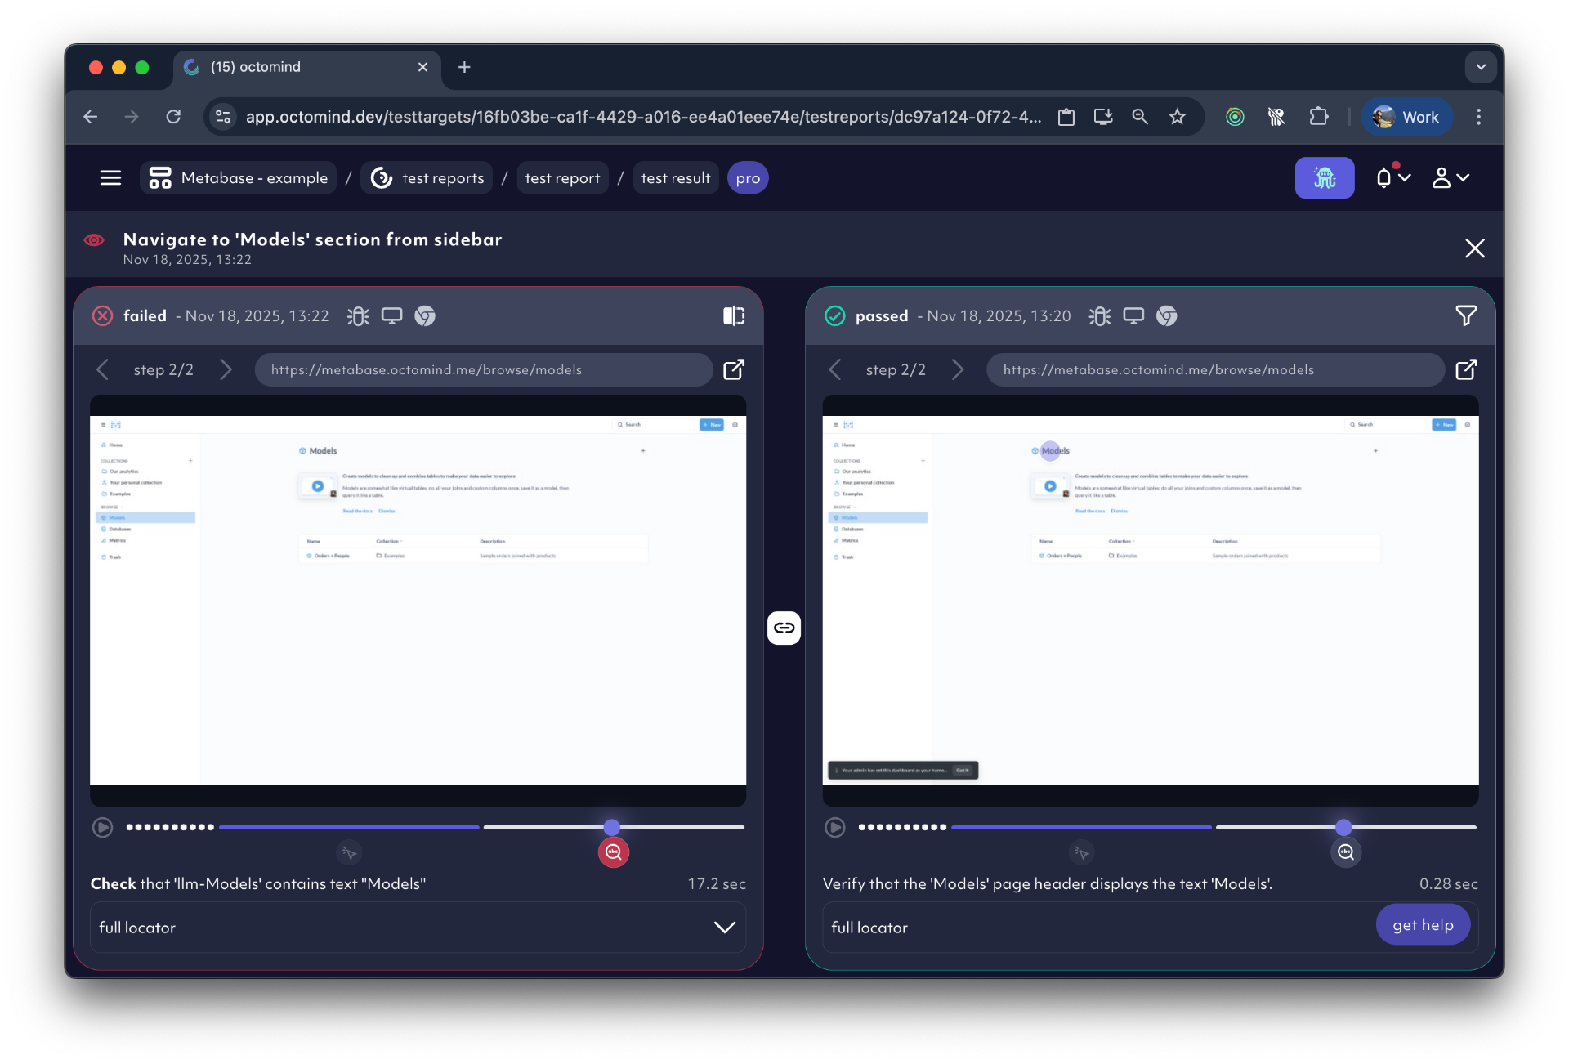Click the red failed assertion step marker
Screen dimensions: 1569x1064
pos(613,852)
